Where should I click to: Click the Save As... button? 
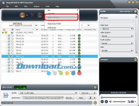click(x=86, y=93)
